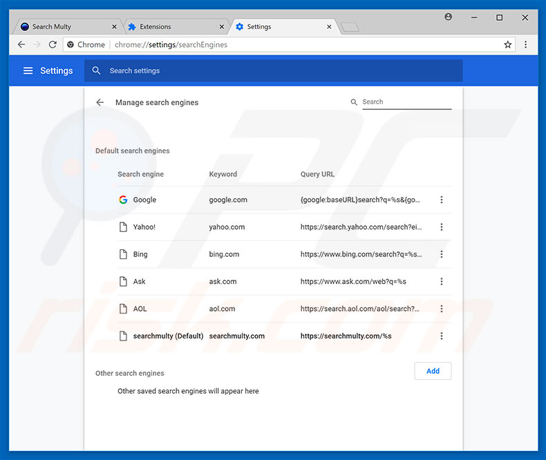Select the Settings tab
This screenshot has width=546, height=460.
(x=284, y=27)
